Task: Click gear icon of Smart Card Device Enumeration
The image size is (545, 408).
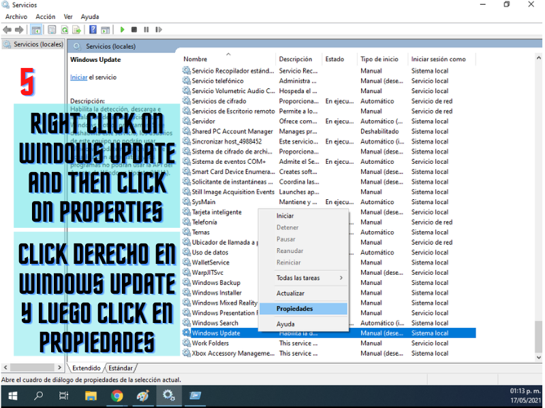Action: tap(187, 172)
